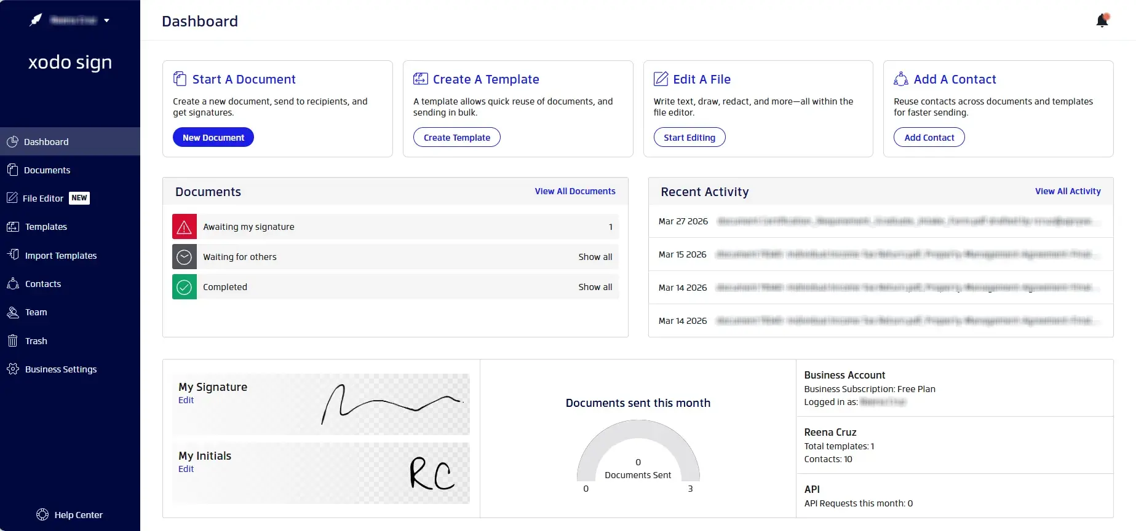Expand the account name dropdown arrow

tap(107, 20)
